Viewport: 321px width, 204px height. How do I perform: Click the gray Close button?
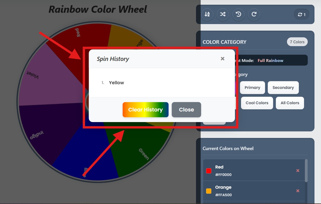coord(186,110)
